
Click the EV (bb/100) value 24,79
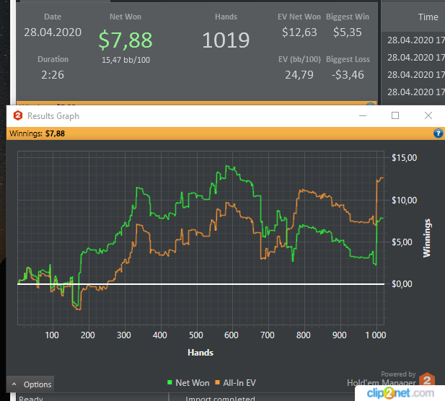[x=299, y=75]
